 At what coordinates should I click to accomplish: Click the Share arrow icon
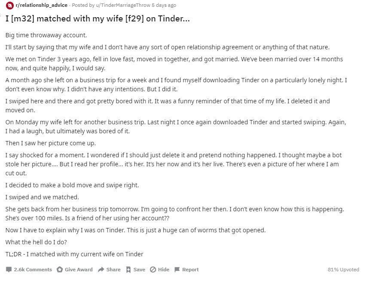[x=101, y=270]
